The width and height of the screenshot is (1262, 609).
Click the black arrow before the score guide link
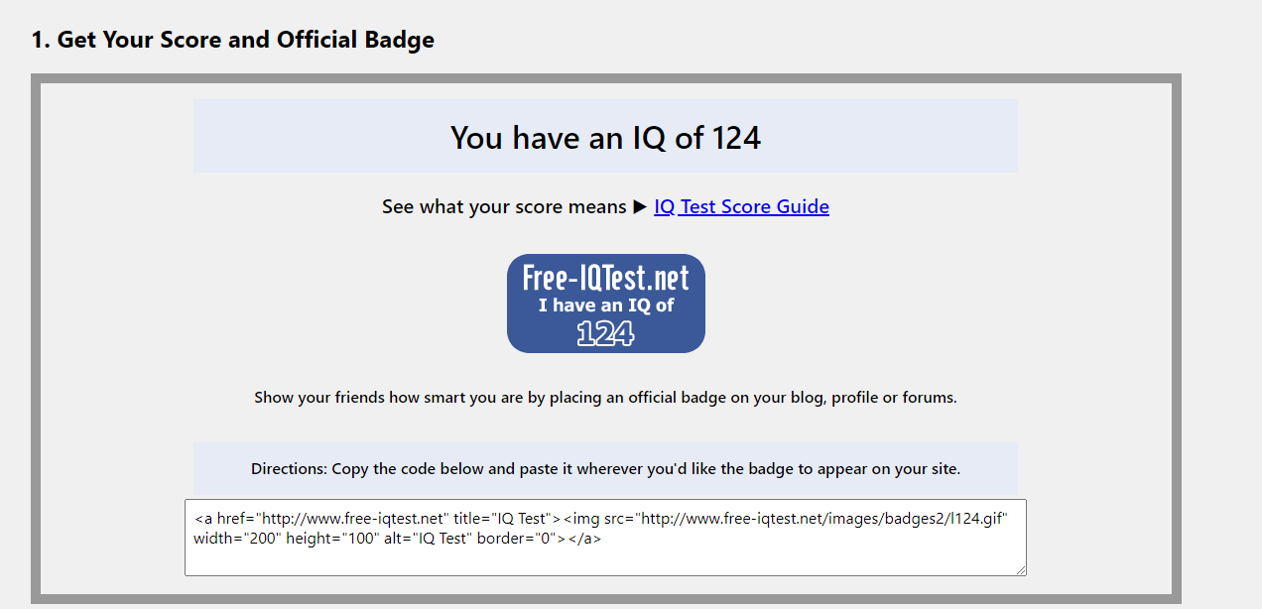(640, 206)
